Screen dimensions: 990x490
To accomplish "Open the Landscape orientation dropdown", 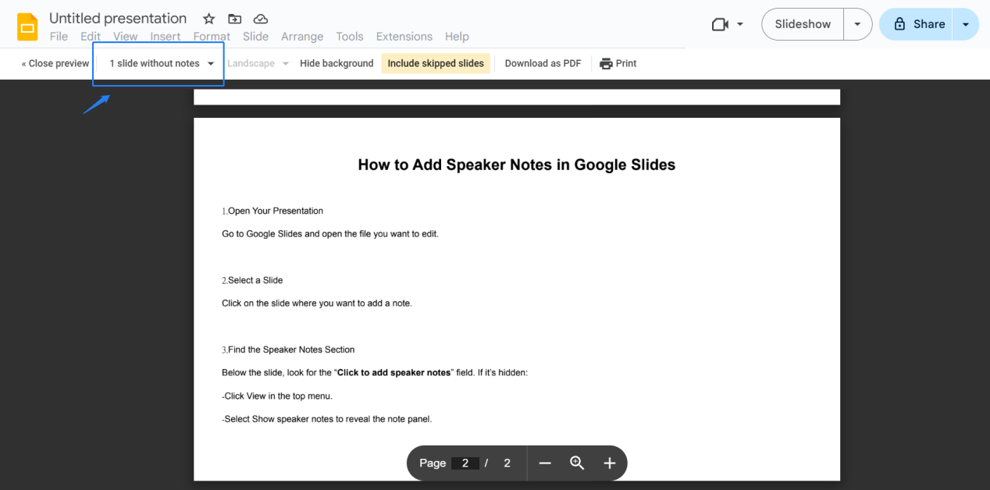I will point(258,63).
